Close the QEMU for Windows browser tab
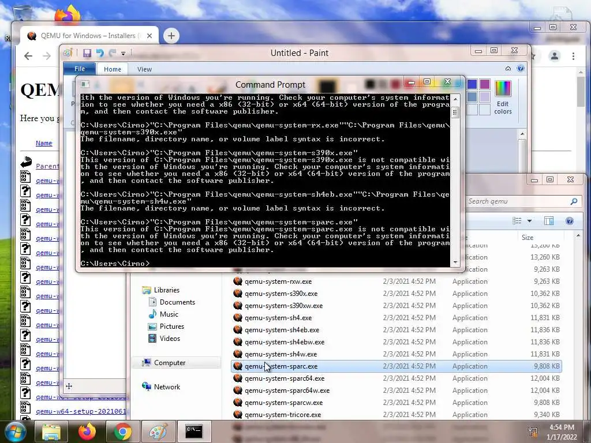Image resolution: width=591 pixels, height=443 pixels. [x=149, y=36]
